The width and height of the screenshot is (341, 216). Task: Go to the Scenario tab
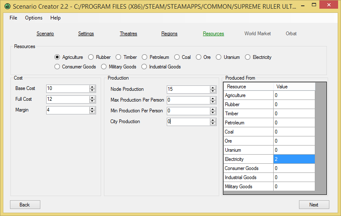pyautogui.click(x=45, y=34)
